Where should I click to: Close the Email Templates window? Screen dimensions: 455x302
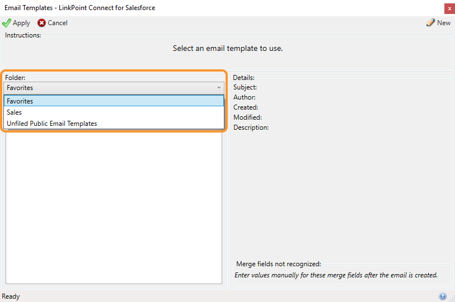coord(449,8)
